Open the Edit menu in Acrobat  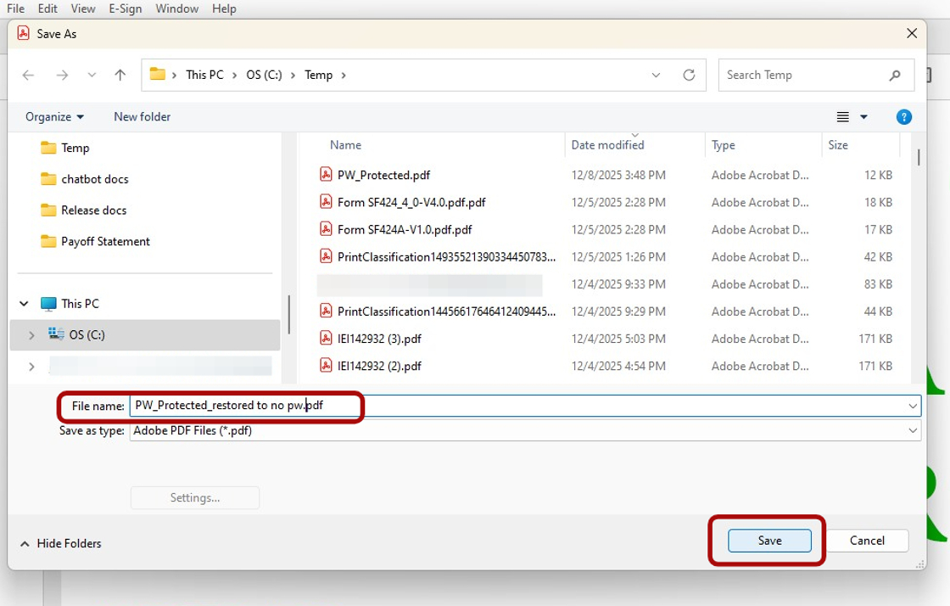click(47, 8)
